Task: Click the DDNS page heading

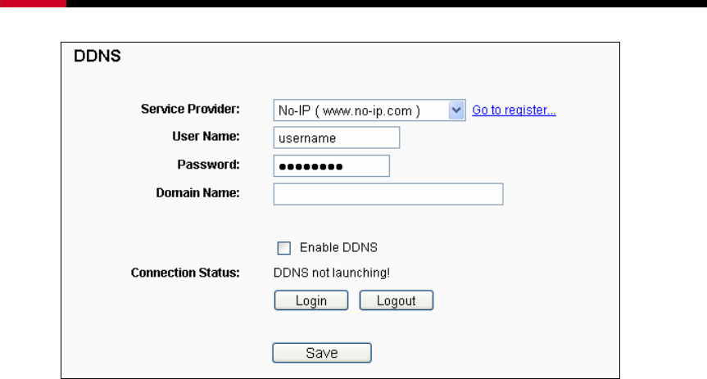Action: click(x=97, y=56)
